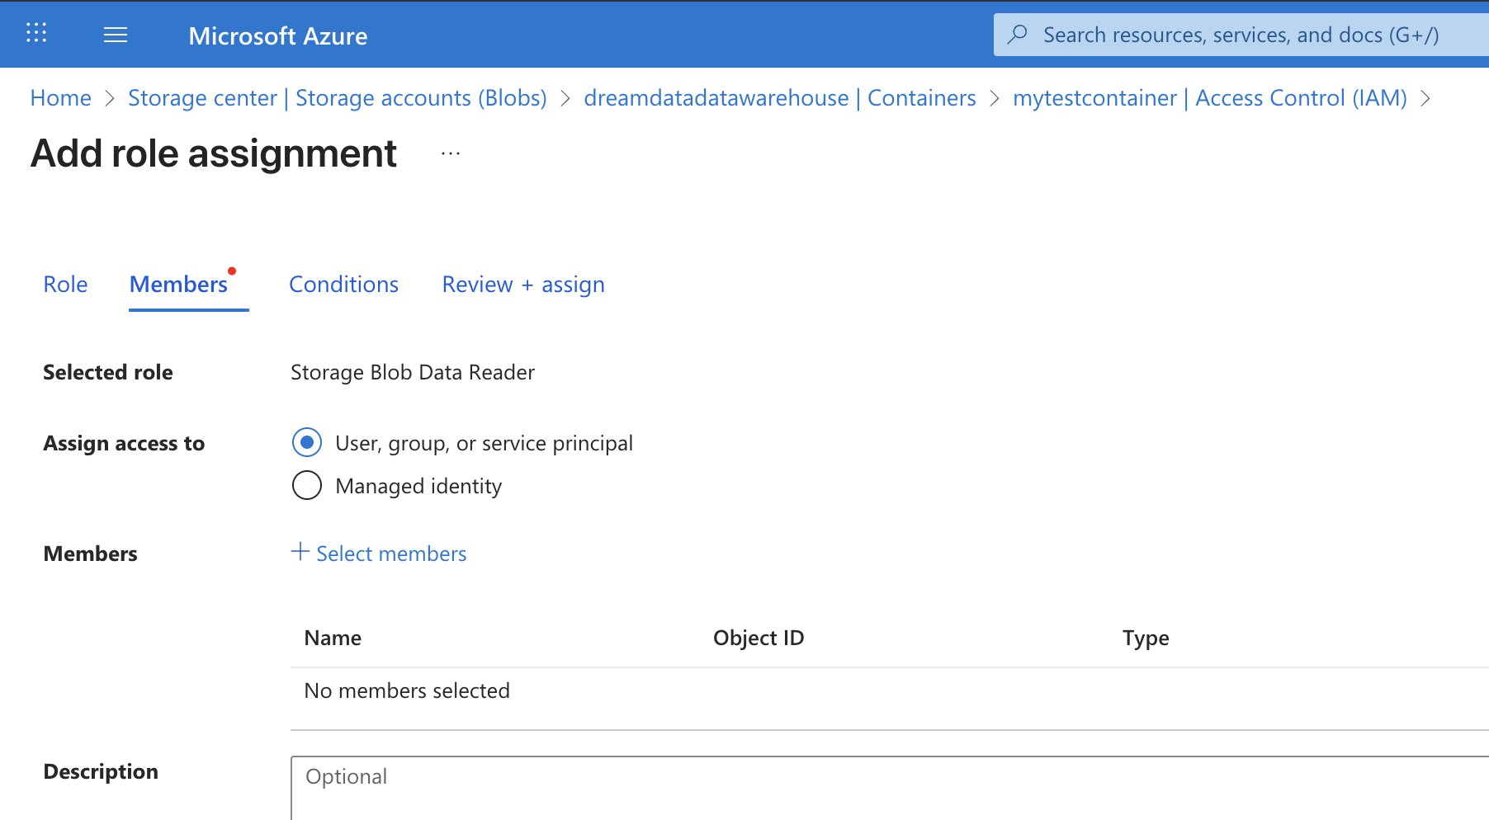Select the Managed identity radio button
Viewport: 1489px width, 820px height.
point(307,485)
